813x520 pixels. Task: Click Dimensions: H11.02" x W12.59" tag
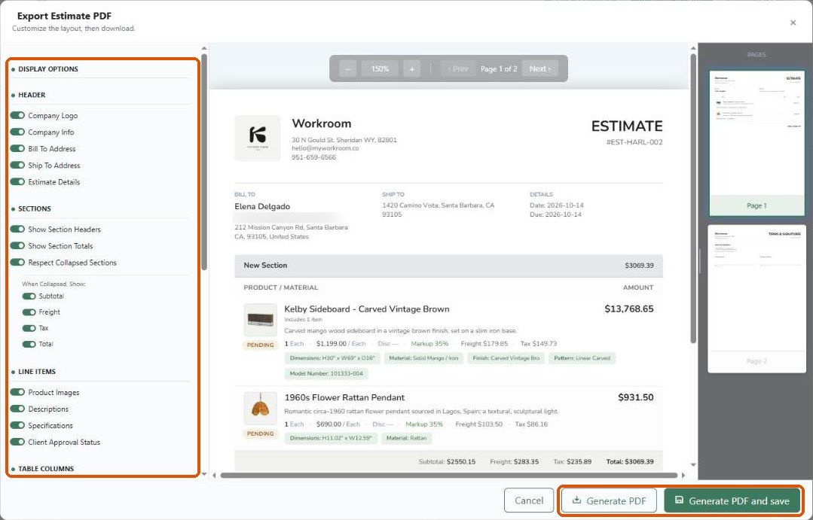point(331,438)
